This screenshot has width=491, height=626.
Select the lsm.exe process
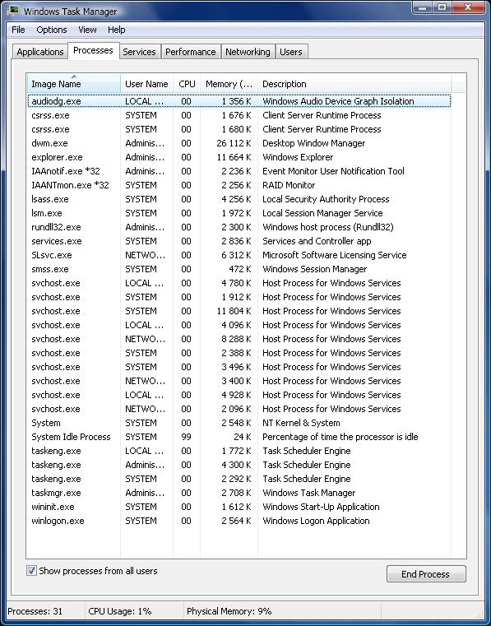coord(239,213)
